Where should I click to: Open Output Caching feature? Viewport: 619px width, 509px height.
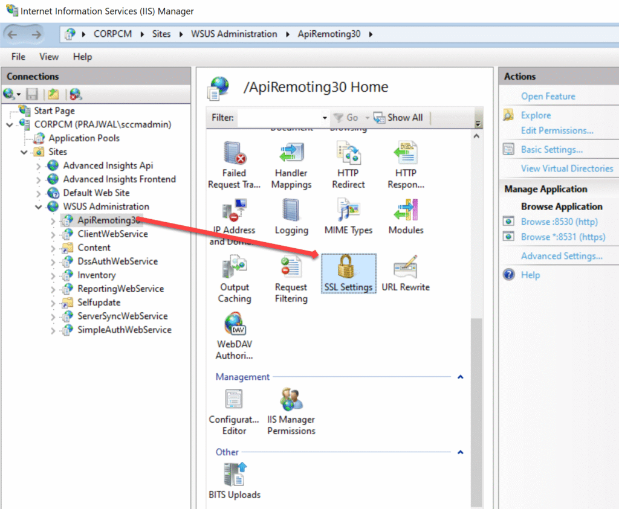pyautogui.click(x=235, y=279)
